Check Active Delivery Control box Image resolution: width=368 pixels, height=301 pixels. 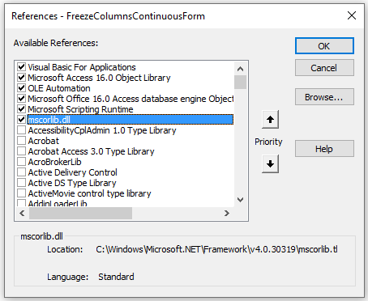point(21,172)
